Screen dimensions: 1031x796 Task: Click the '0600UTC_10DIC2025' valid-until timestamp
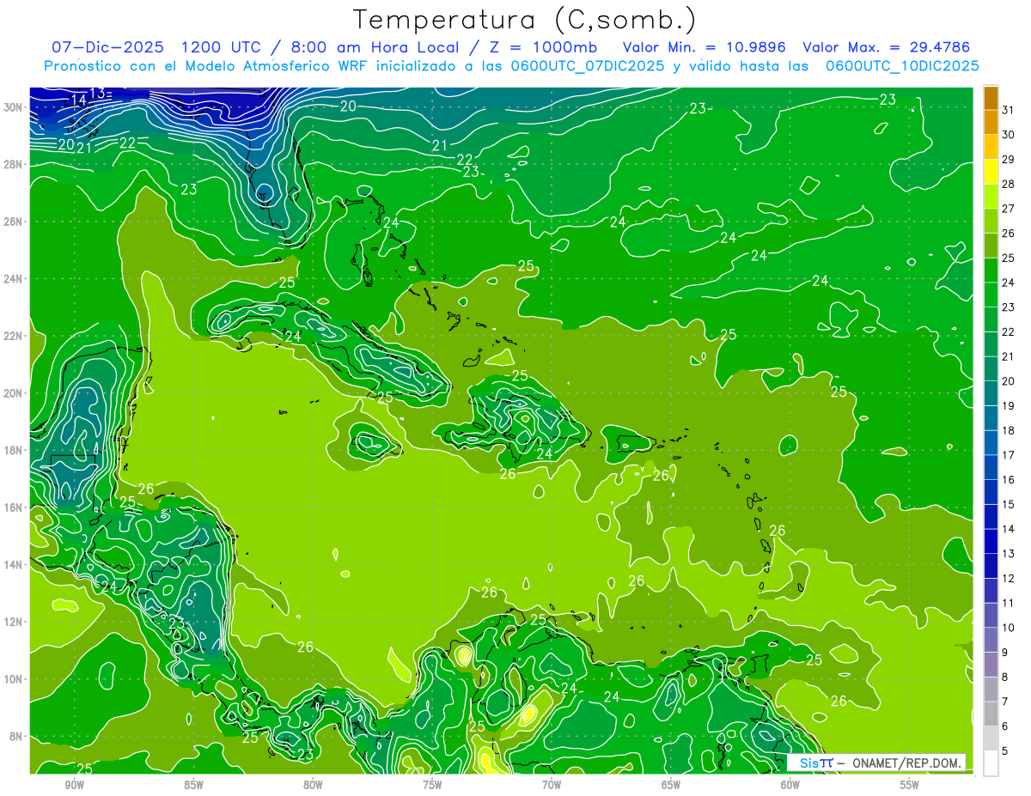pyautogui.click(x=902, y=66)
